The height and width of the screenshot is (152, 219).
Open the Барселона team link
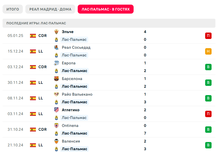click(x=72, y=79)
